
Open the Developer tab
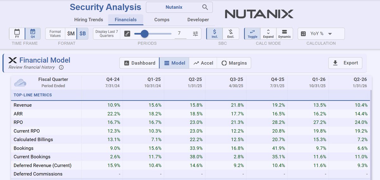click(198, 20)
